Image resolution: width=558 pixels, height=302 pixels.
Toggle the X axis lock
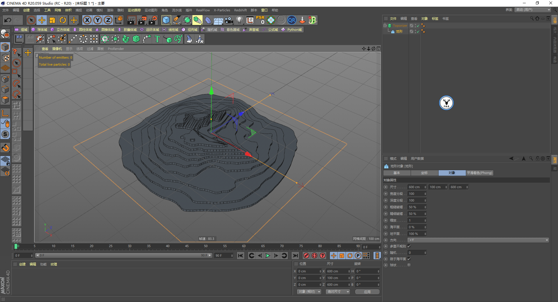87,20
